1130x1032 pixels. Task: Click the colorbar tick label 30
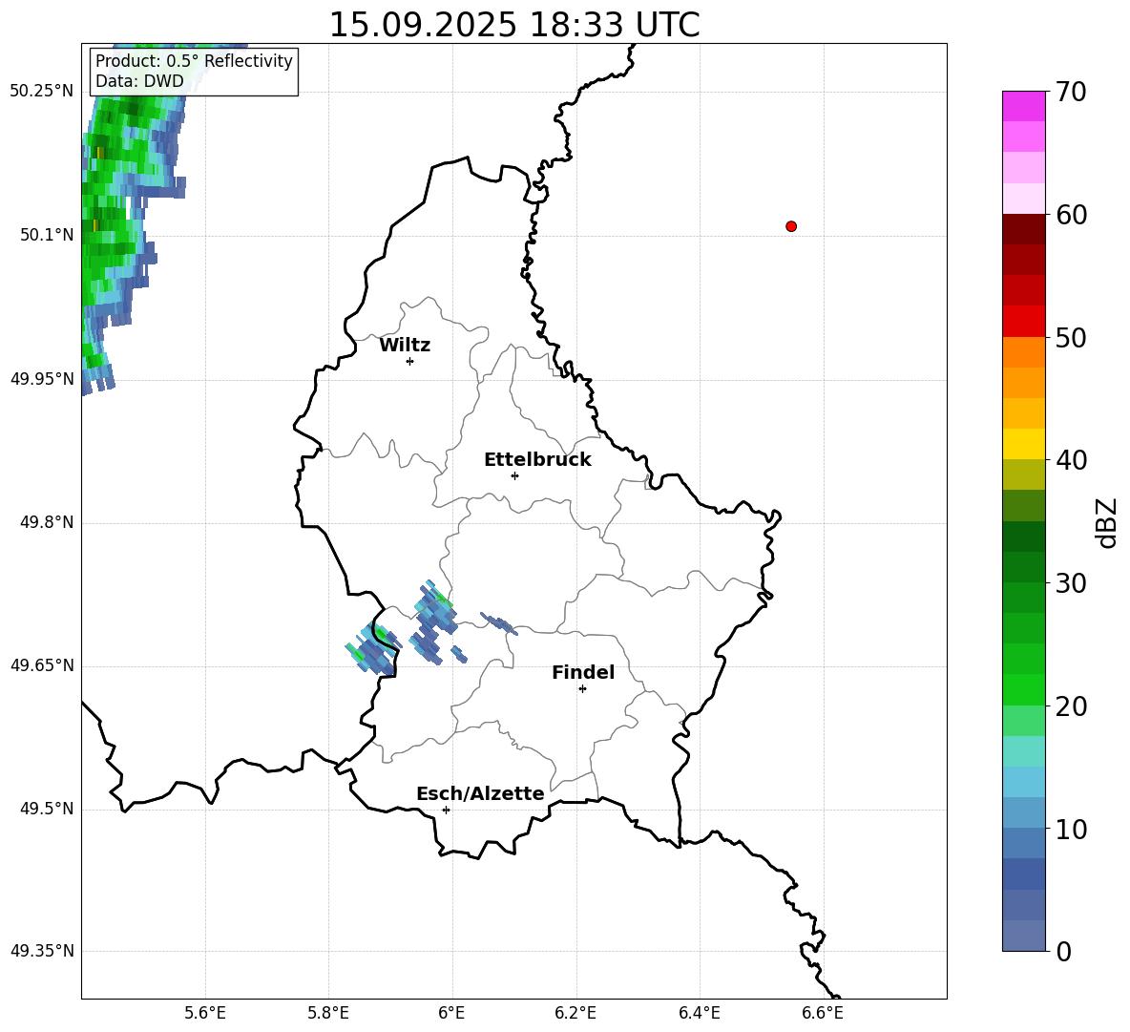[1071, 583]
